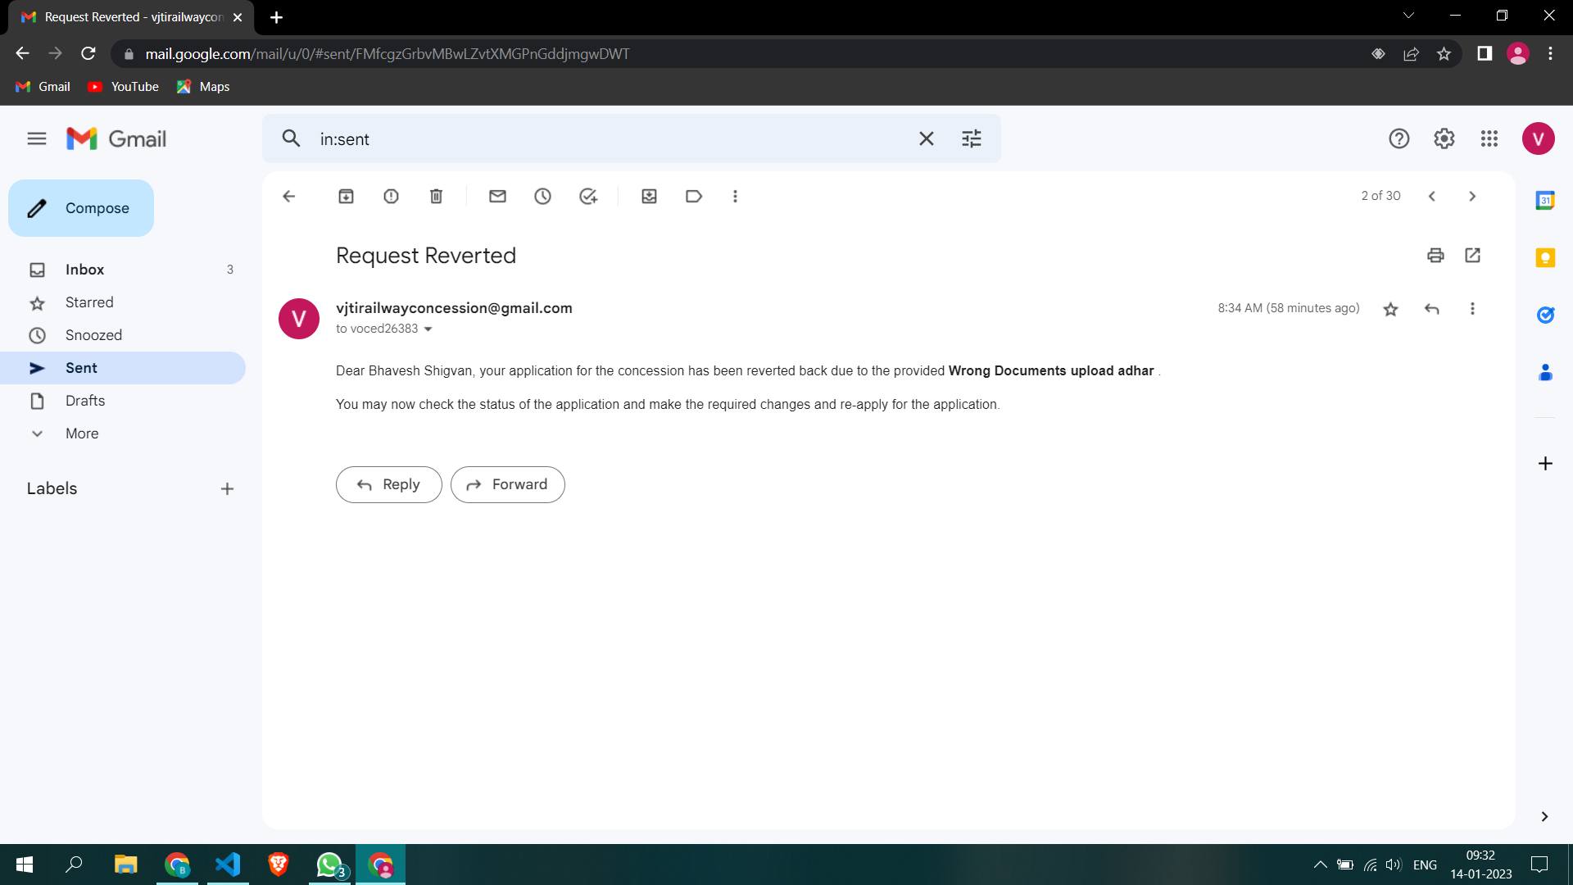The image size is (1573, 885).
Task: Expand the More section in sidebar
Action: (x=81, y=433)
